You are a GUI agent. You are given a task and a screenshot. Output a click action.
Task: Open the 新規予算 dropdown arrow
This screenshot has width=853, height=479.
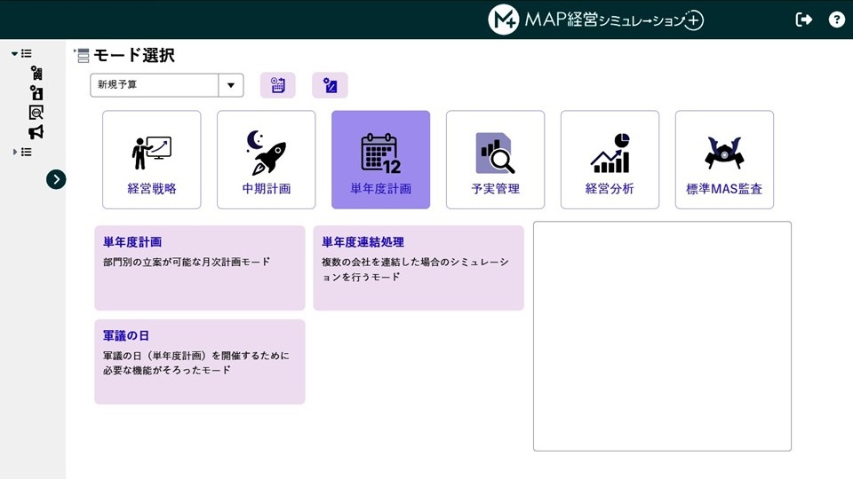(x=231, y=85)
